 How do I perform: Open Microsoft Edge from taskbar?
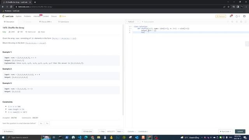[86, 137]
